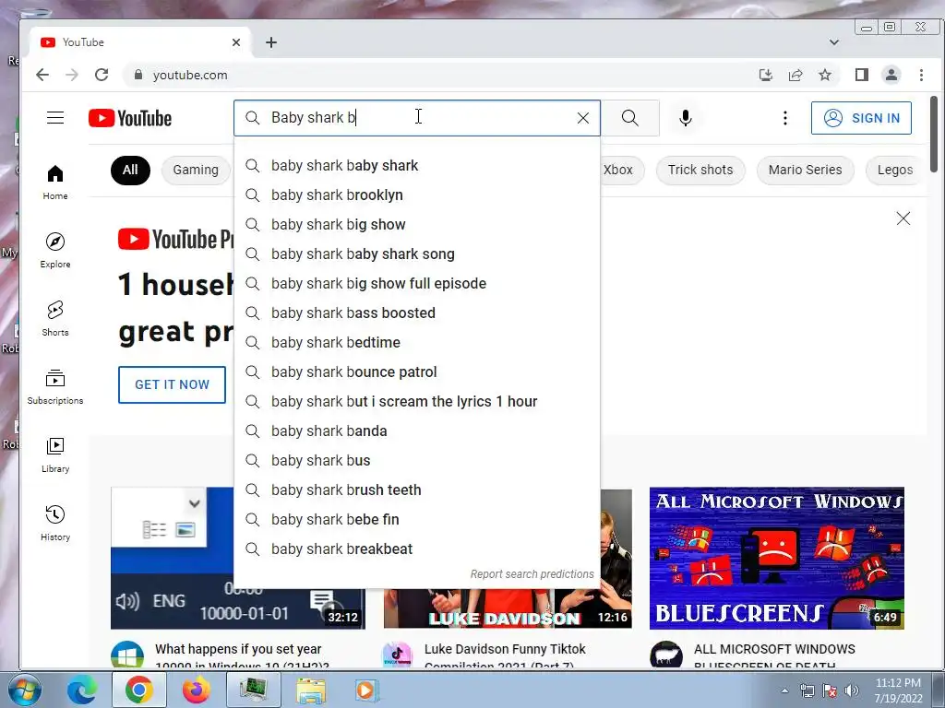
Task: Open Shorts in the sidebar
Action: click(x=55, y=318)
